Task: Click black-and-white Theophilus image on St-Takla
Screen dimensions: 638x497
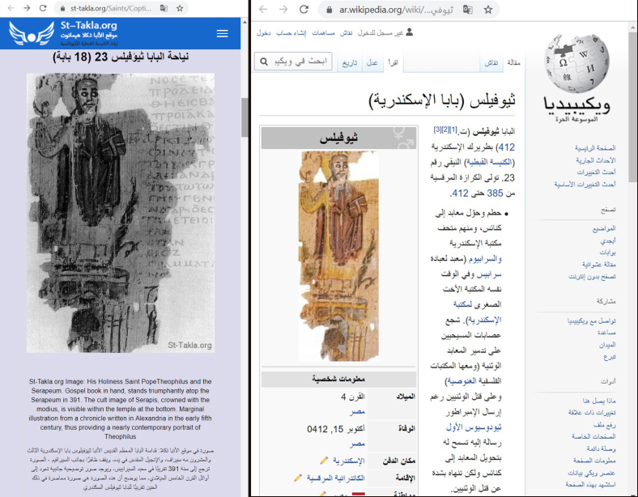Action: click(x=121, y=213)
